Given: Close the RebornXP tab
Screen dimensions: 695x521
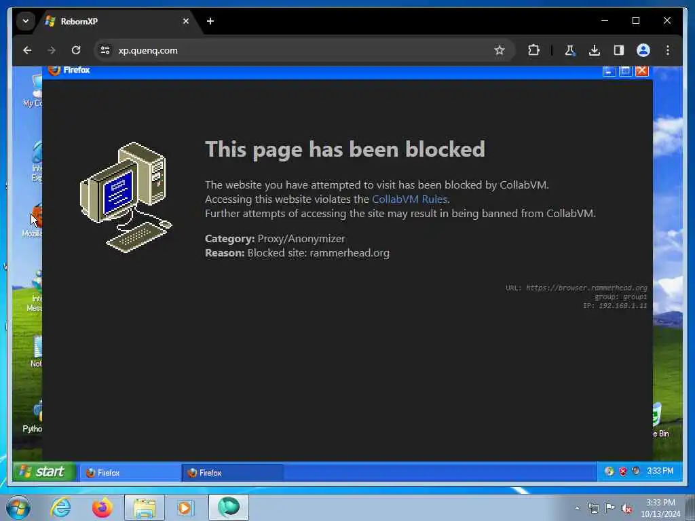Looking at the screenshot, I should [x=186, y=21].
